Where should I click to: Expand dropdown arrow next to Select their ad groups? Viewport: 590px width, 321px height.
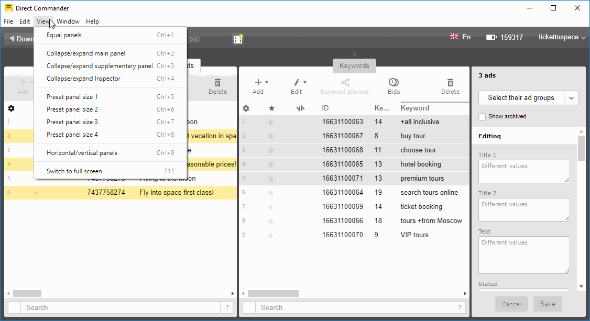point(571,98)
